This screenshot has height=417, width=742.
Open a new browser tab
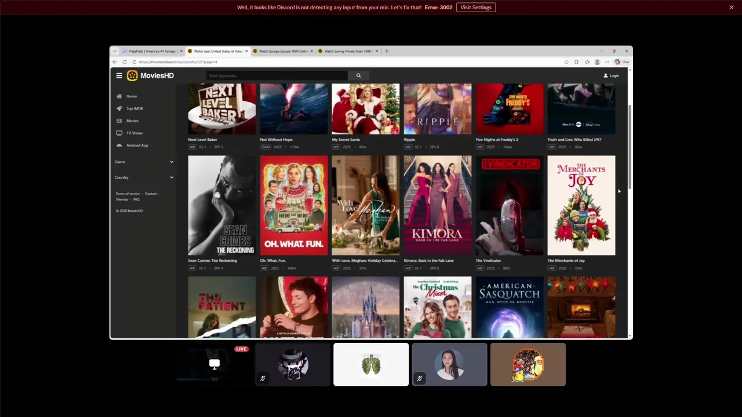click(387, 51)
